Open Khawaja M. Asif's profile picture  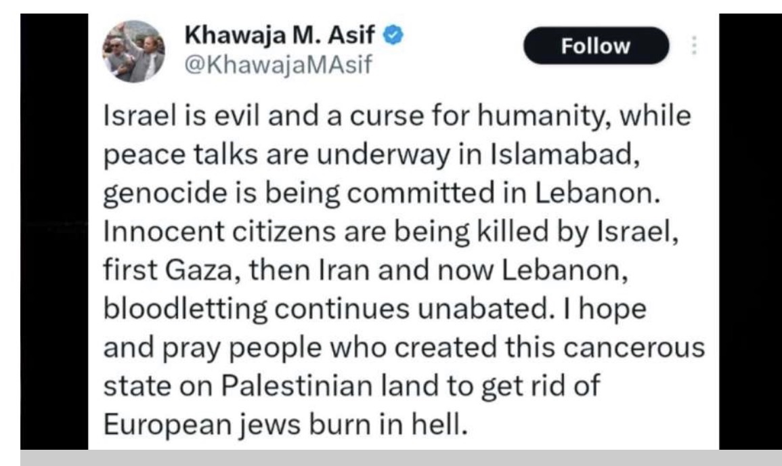click(134, 51)
